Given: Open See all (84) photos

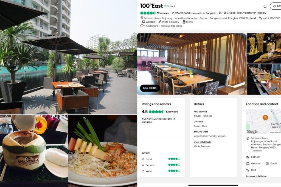Looking at the screenshot, I should coord(150,88).
